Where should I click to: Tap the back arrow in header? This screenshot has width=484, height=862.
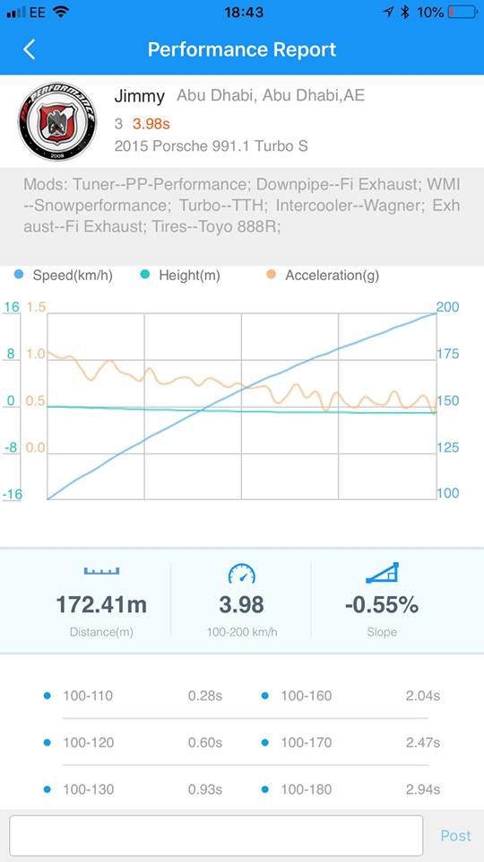29,49
